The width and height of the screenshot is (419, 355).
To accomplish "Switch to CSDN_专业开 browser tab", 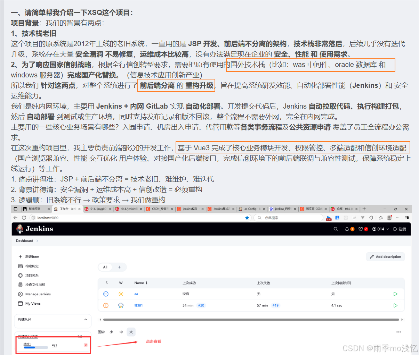I will click(x=159, y=209).
